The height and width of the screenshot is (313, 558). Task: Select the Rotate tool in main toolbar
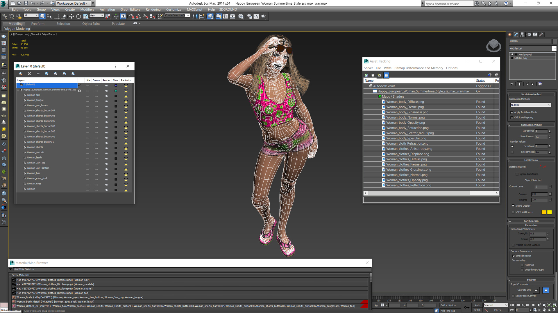pos(78,16)
